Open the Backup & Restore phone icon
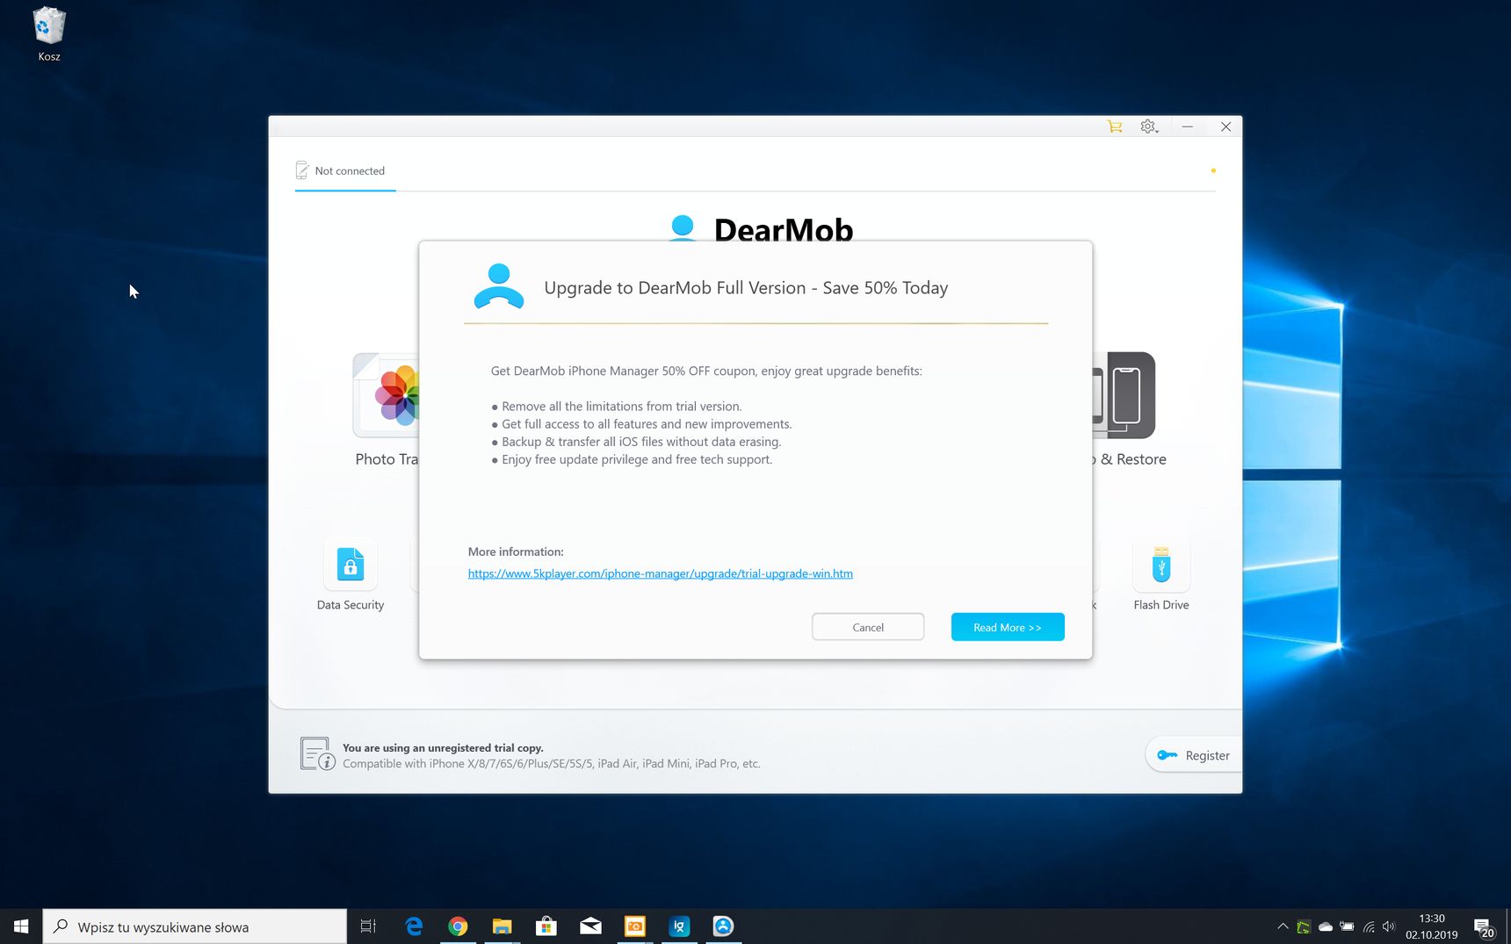The image size is (1511, 944). click(1124, 395)
